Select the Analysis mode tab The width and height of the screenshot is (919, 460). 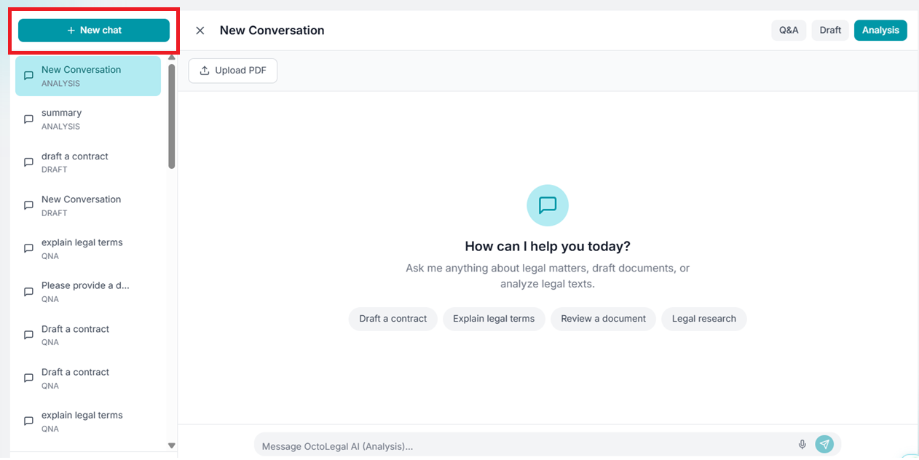[880, 30]
